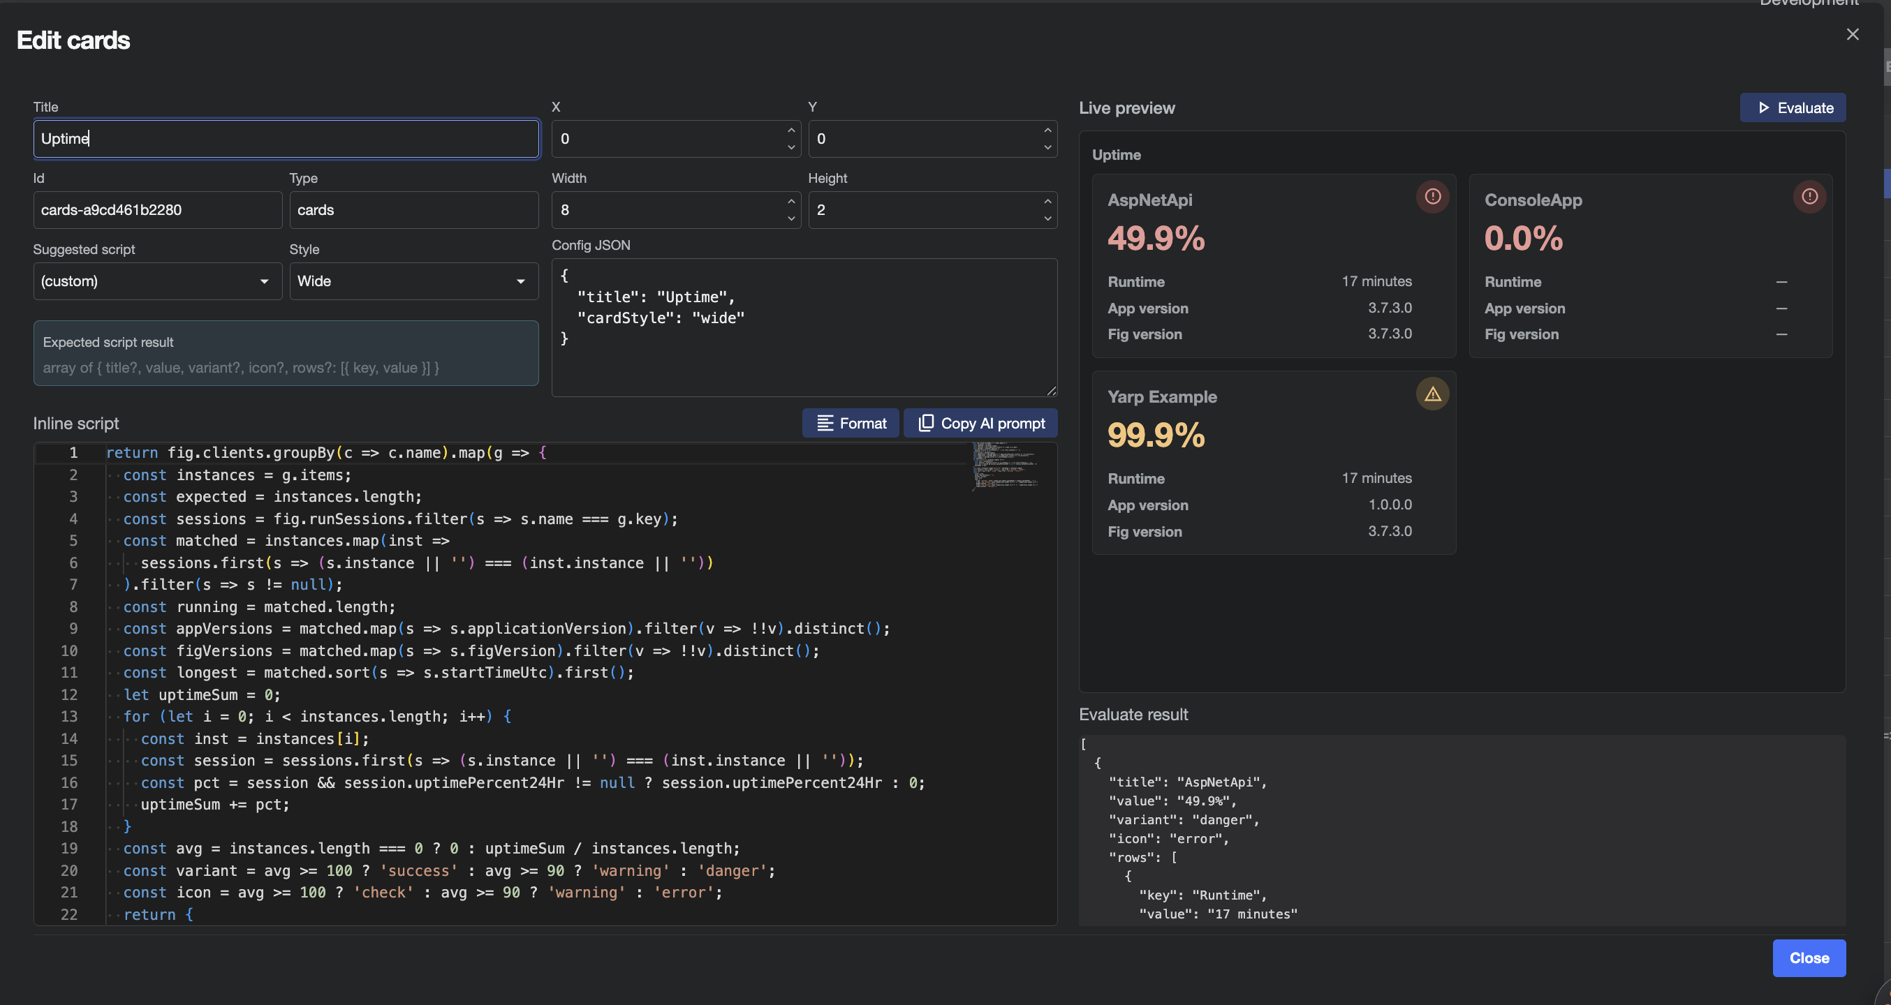
Task: Increase Width with the up stepper
Action: pos(790,201)
